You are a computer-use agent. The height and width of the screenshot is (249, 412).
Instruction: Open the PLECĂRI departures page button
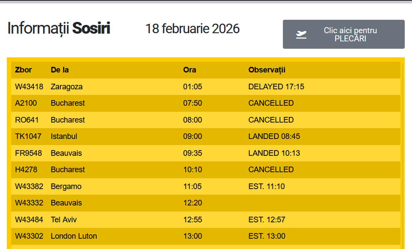click(x=343, y=34)
